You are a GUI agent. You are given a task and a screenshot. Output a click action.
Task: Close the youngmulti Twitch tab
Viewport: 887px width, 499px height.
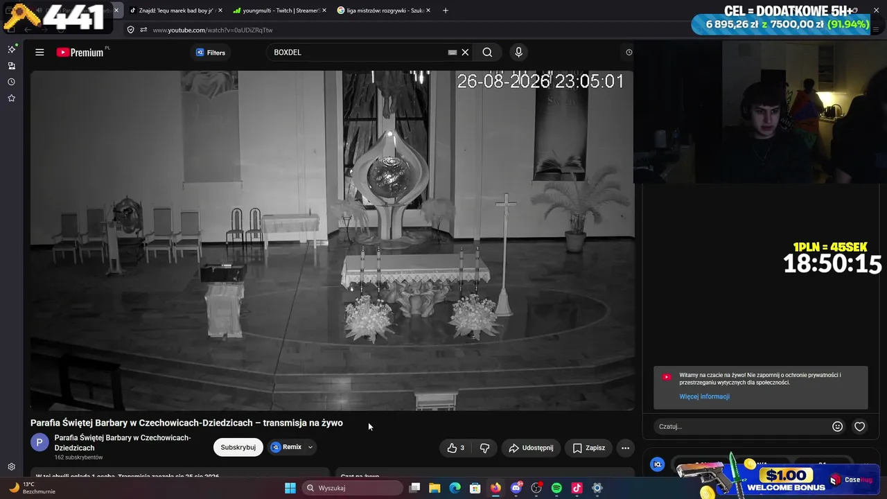[324, 10]
